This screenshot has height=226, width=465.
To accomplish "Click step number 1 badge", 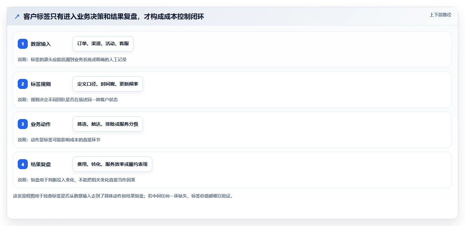I will tap(23, 44).
